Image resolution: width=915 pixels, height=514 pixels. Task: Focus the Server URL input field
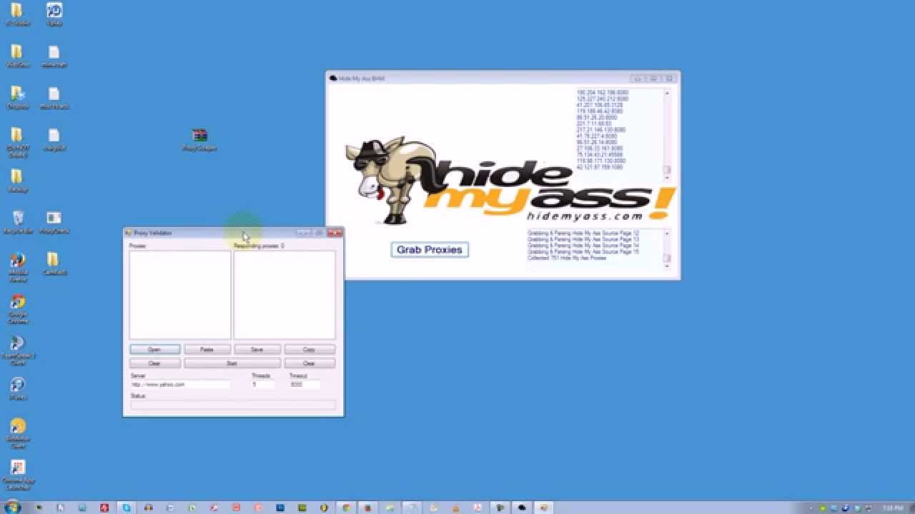pos(180,384)
